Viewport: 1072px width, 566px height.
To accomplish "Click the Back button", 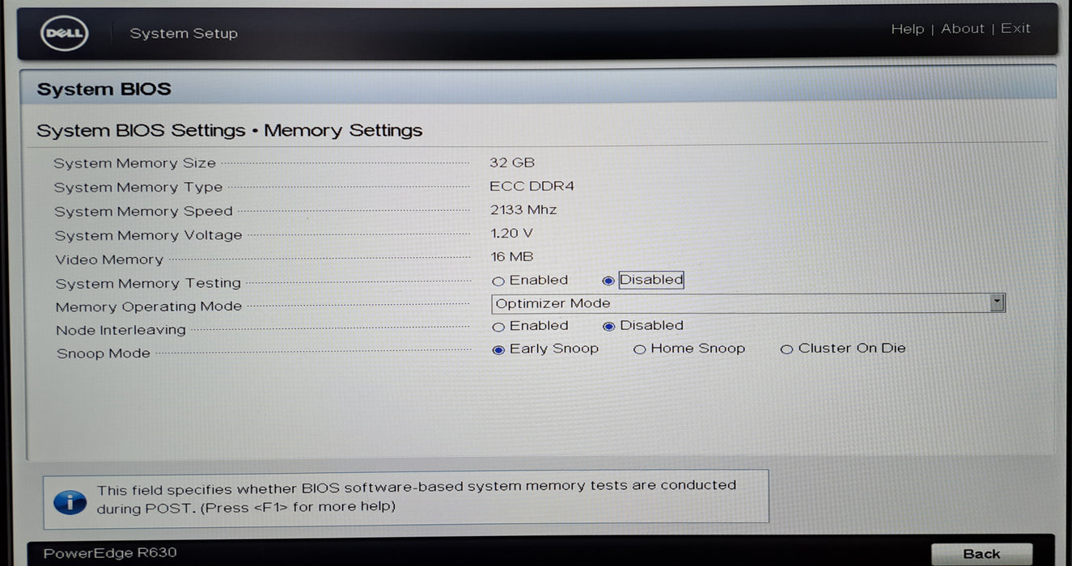I will [x=981, y=554].
